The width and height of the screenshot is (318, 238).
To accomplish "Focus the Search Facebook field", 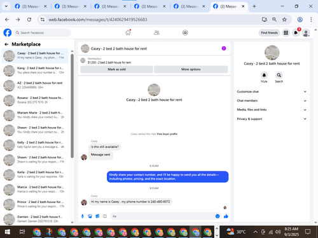I will click(x=43, y=33).
